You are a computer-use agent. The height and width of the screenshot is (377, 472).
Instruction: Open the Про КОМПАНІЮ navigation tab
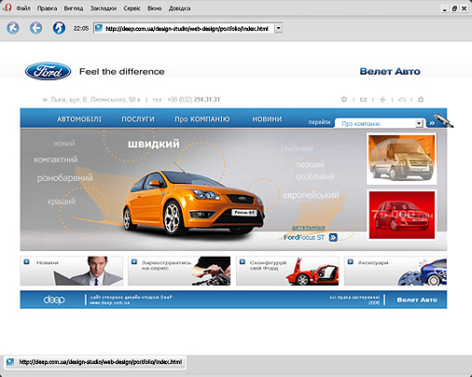tap(202, 119)
